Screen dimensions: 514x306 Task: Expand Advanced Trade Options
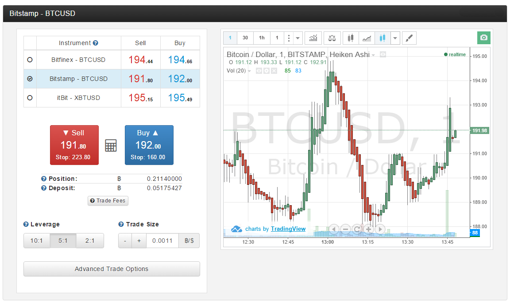pos(112,269)
